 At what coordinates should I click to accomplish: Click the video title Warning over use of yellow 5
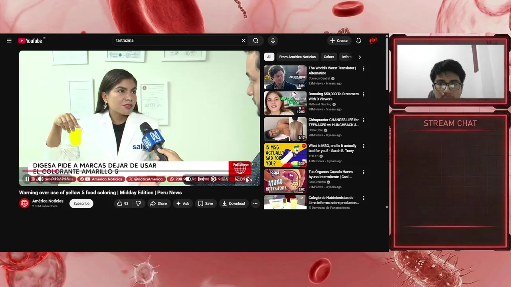100,193
